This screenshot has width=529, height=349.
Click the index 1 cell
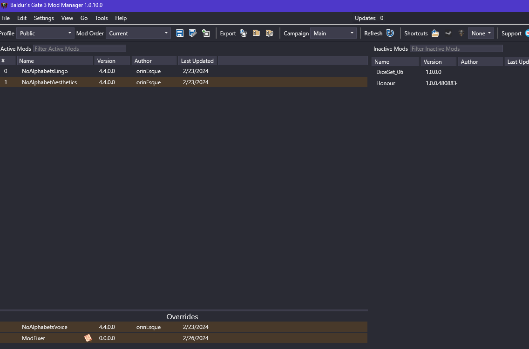[x=6, y=82]
